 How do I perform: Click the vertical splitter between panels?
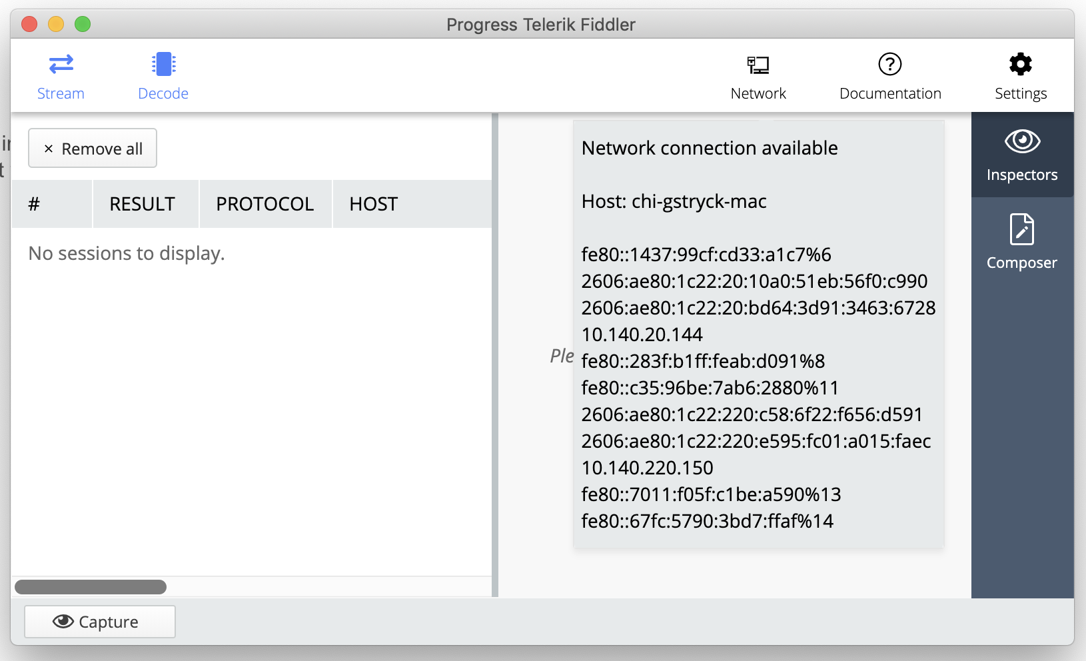pos(495,354)
